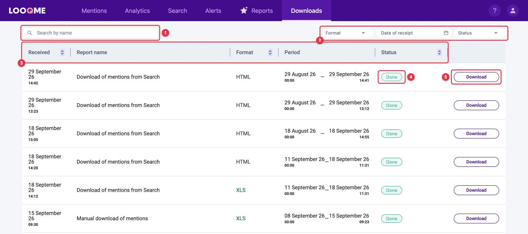Click the Report name column header

click(92, 52)
